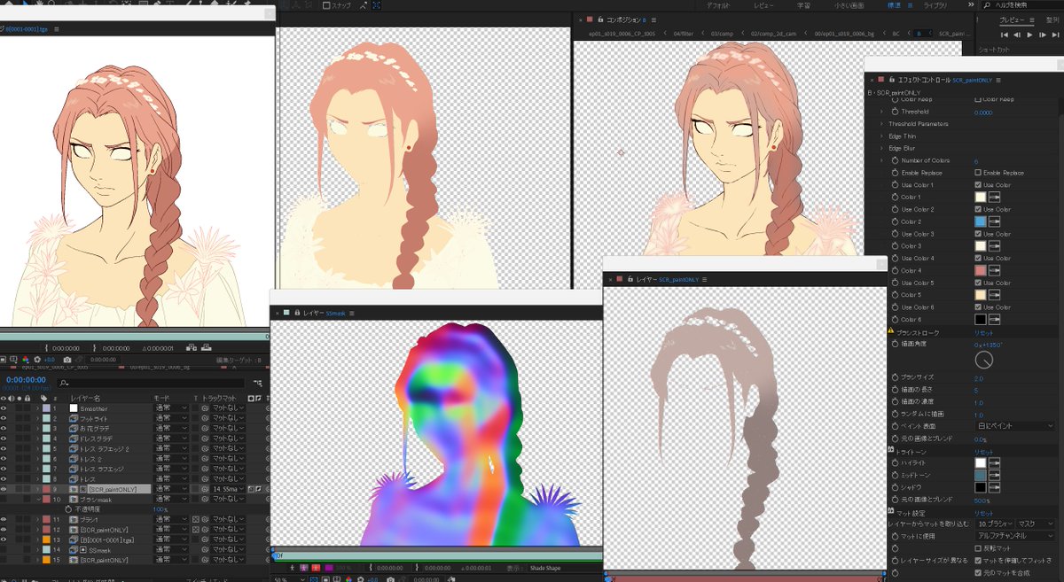The image size is (1064, 582).
Task: Uncheck Use Color 4 checkbox
Action: (978, 259)
